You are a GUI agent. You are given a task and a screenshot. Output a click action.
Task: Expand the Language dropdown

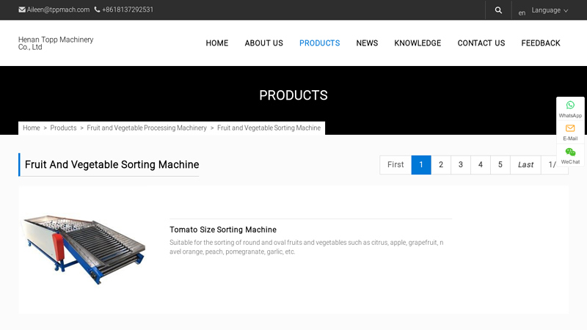550,10
